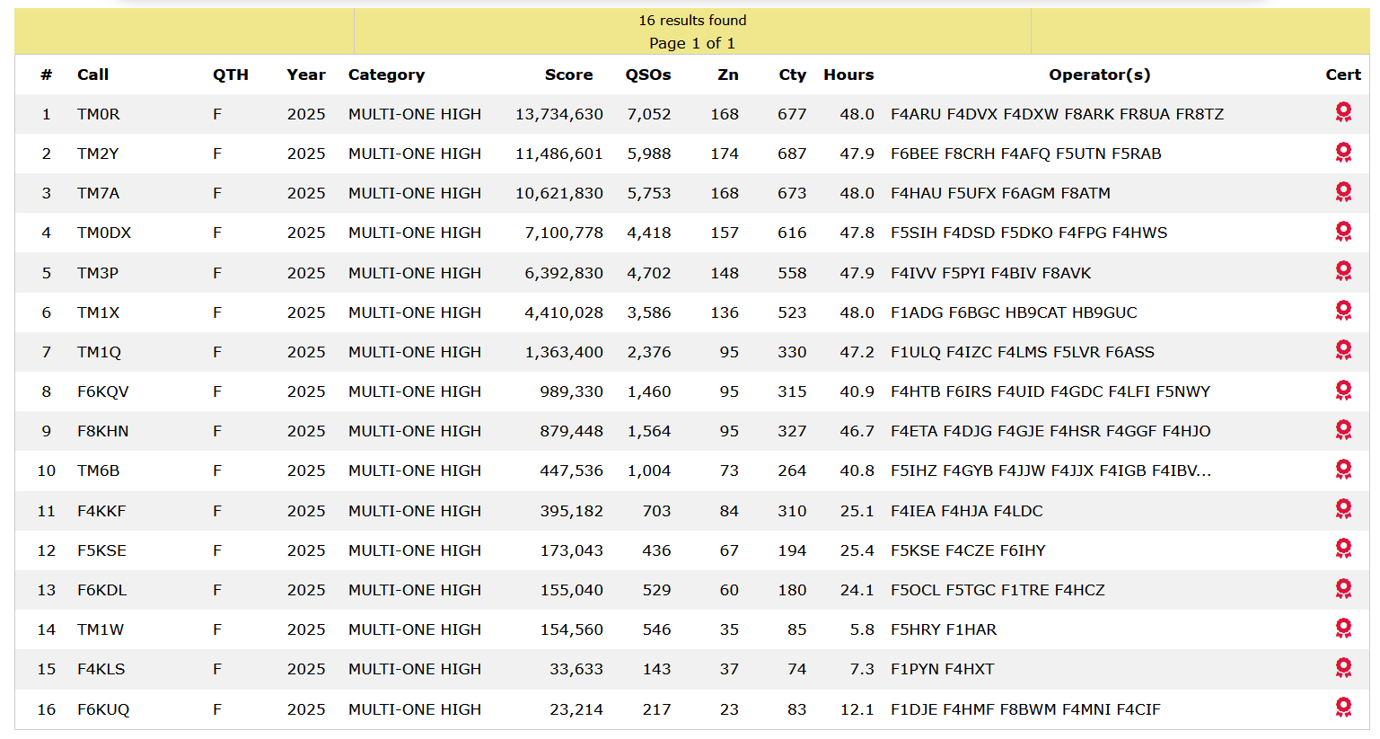Viewport: 1380px width, 739px height.
Task: Open certificate icon for TM0R
Action: click(1343, 112)
